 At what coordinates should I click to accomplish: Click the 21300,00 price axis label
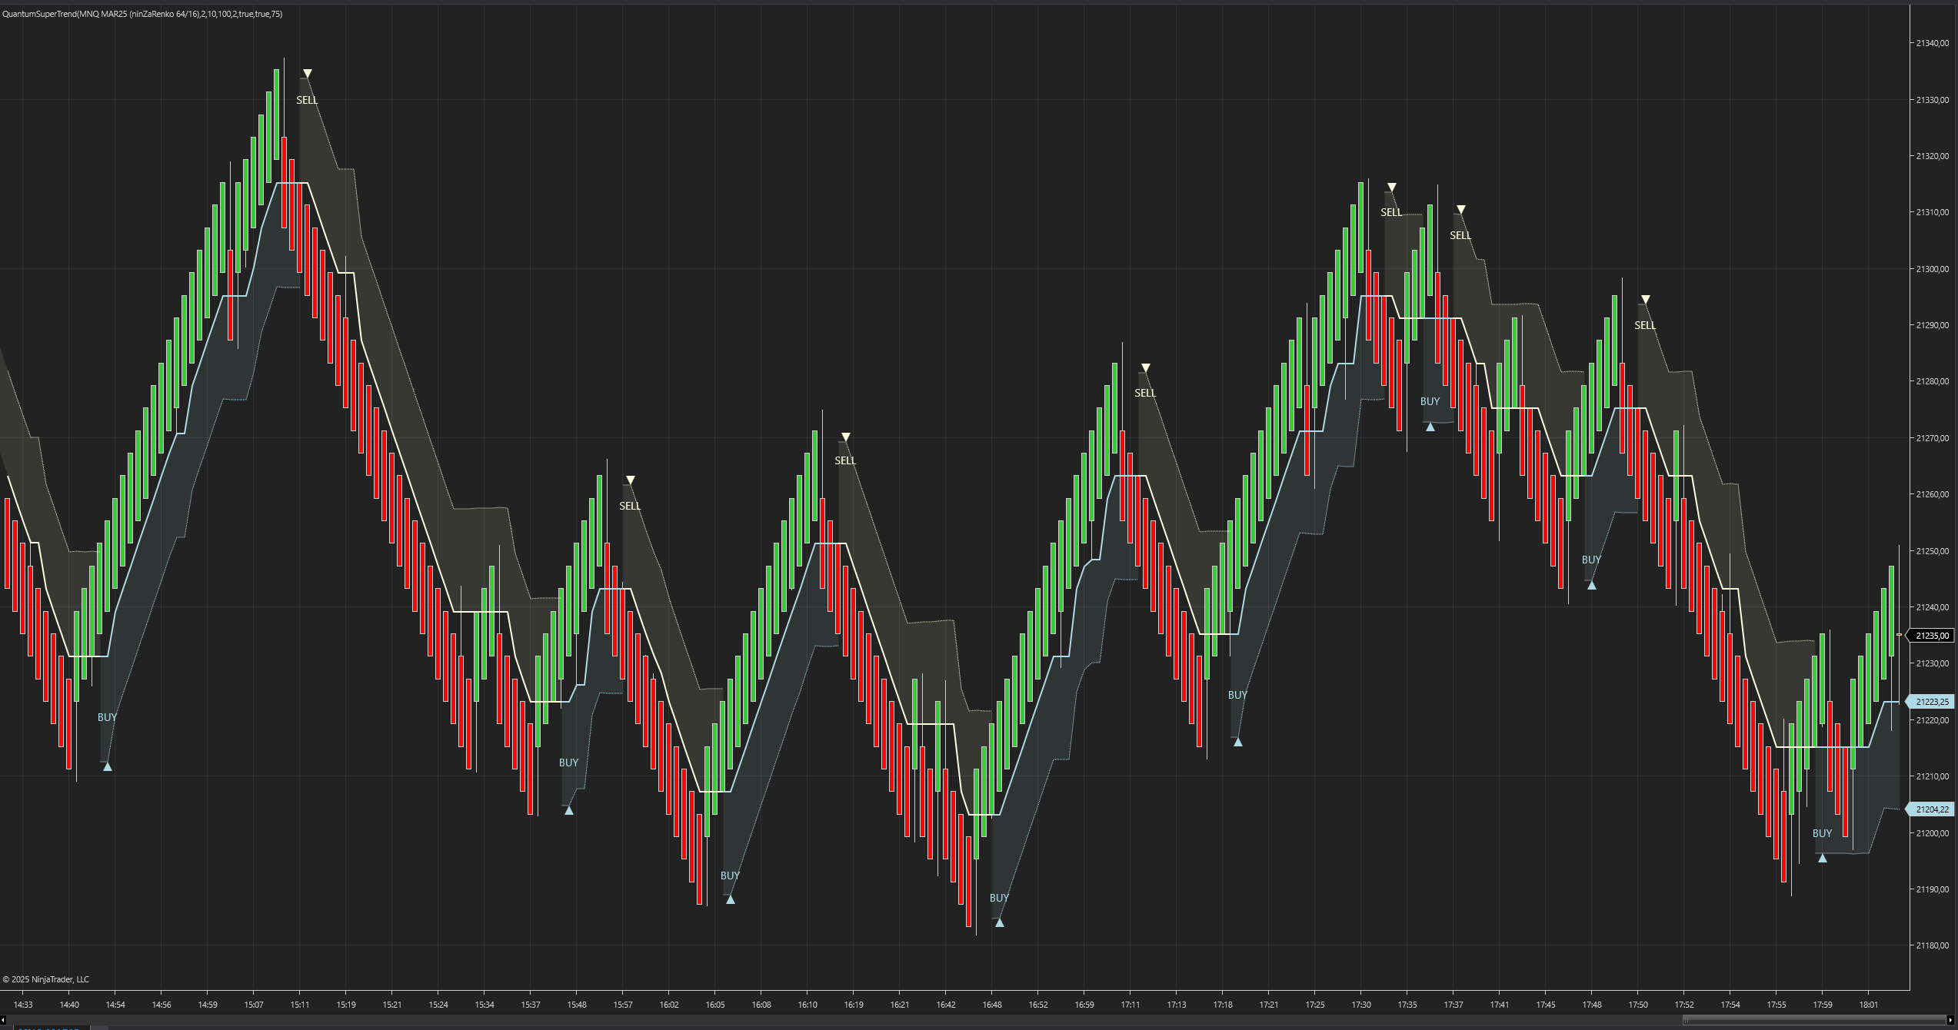[x=1932, y=269]
